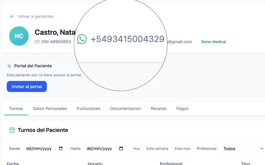This screenshot has height=165, width=265.
Task: Open the Datos Personales tab
Action: pyautogui.click(x=50, y=109)
